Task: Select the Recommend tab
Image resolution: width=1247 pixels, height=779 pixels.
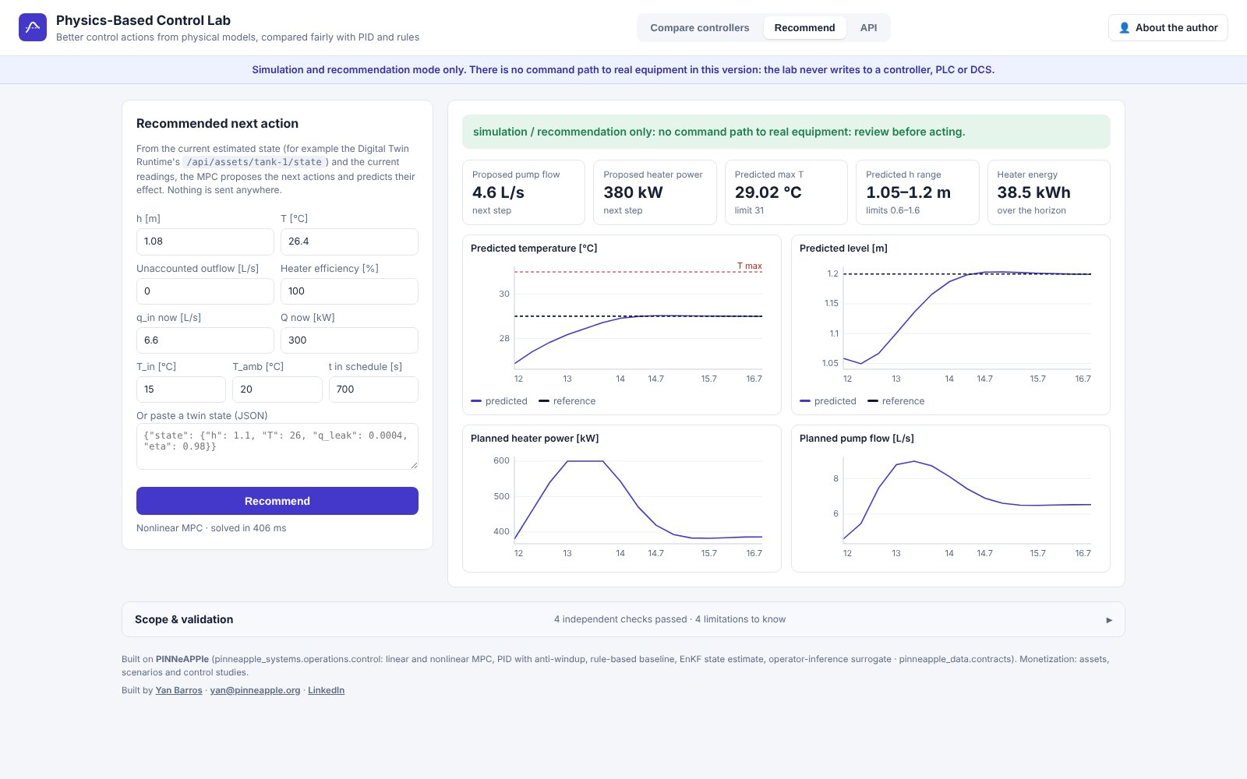Action: [x=804, y=27]
